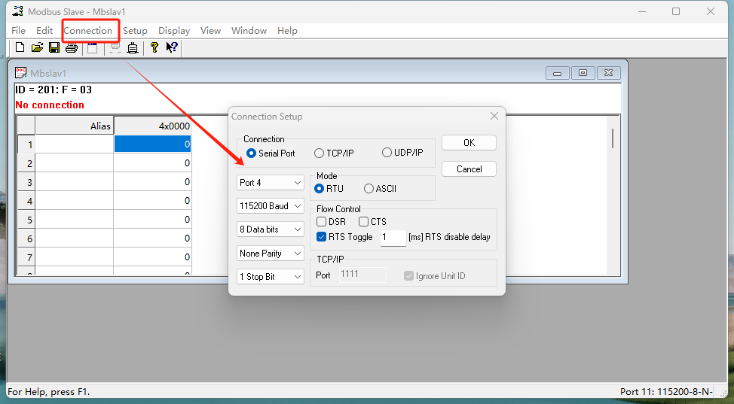Choose ASCII mode radio button
The image size is (734, 404).
point(369,188)
